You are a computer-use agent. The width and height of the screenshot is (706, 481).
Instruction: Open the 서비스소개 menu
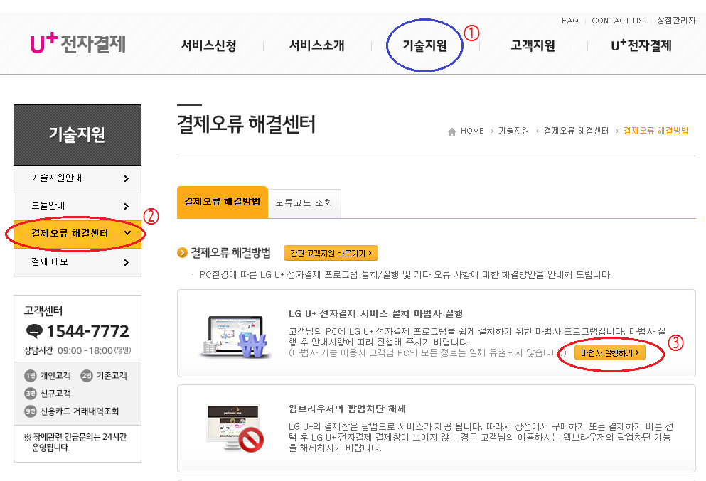[317, 45]
